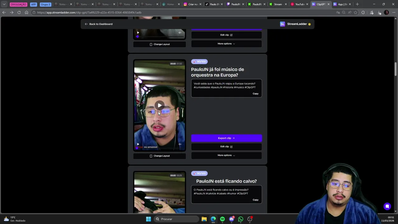This screenshot has width=398, height=224.
Task: Open the browser home page
Action: click(x=26, y=12)
